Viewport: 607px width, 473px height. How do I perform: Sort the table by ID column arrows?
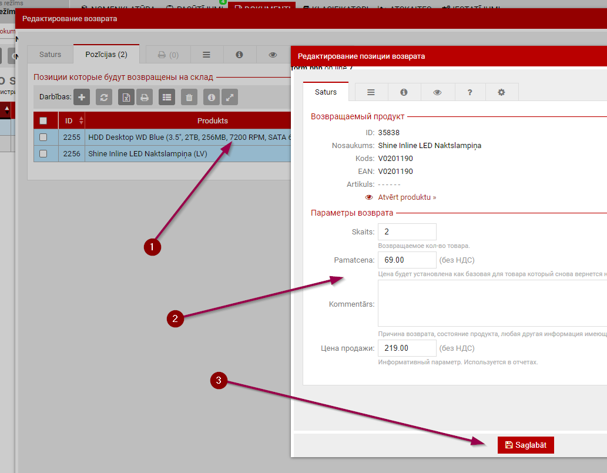(x=81, y=120)
